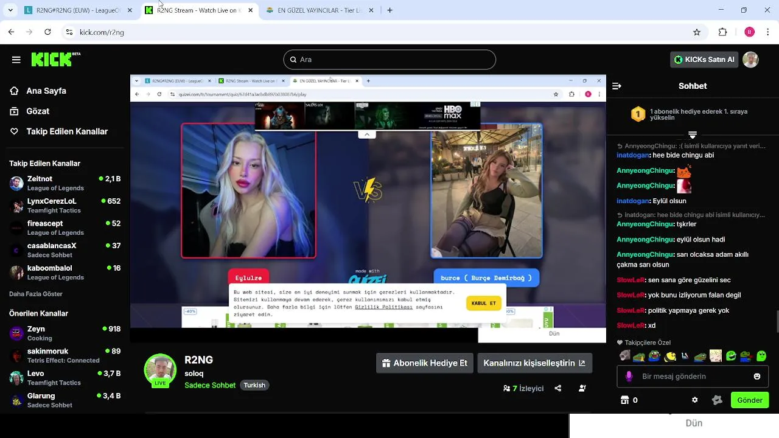
Task: Click KABUL ET cookie button in stream
Action: tap(484, 303)
